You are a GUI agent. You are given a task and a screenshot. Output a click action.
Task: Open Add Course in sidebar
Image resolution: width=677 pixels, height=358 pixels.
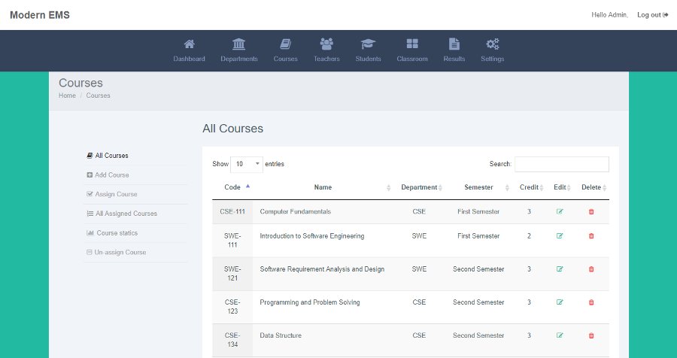[112, 175]
